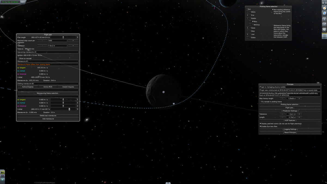Increase prediction Length in Principia window
Screen dimensions: 327x184
(299, 117)
